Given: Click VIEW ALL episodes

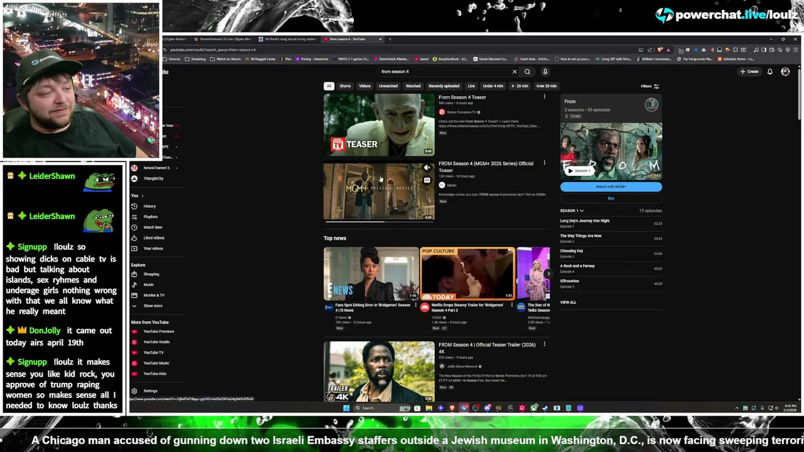Looking at the screenshot, I should coord(568,303).
